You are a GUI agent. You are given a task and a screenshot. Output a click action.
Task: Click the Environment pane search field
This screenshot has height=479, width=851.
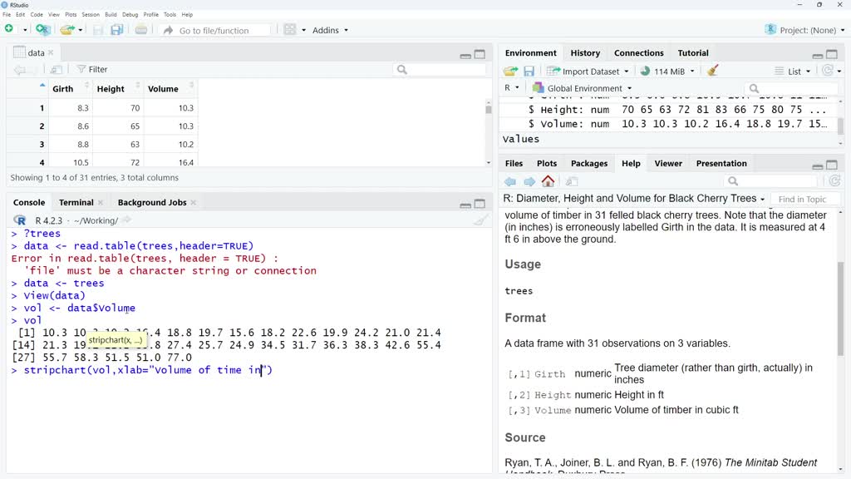click(791, 88)
